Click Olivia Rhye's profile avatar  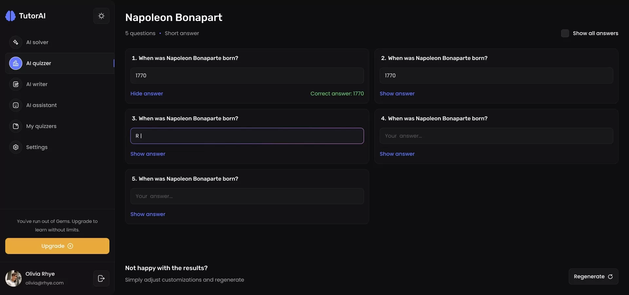click(x=13, y=278)
